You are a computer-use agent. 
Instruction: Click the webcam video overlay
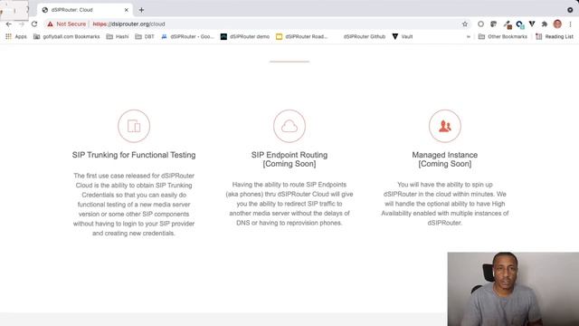(x=513, y=289)
